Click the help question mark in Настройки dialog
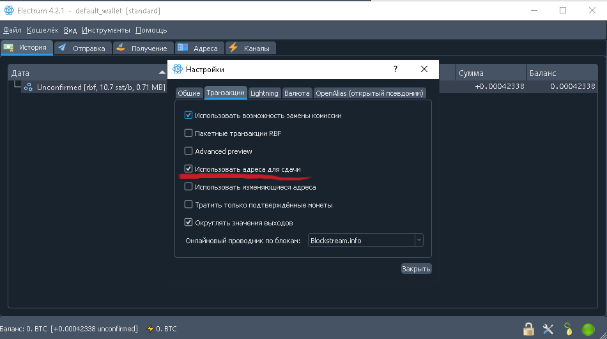 coord(396,69)
